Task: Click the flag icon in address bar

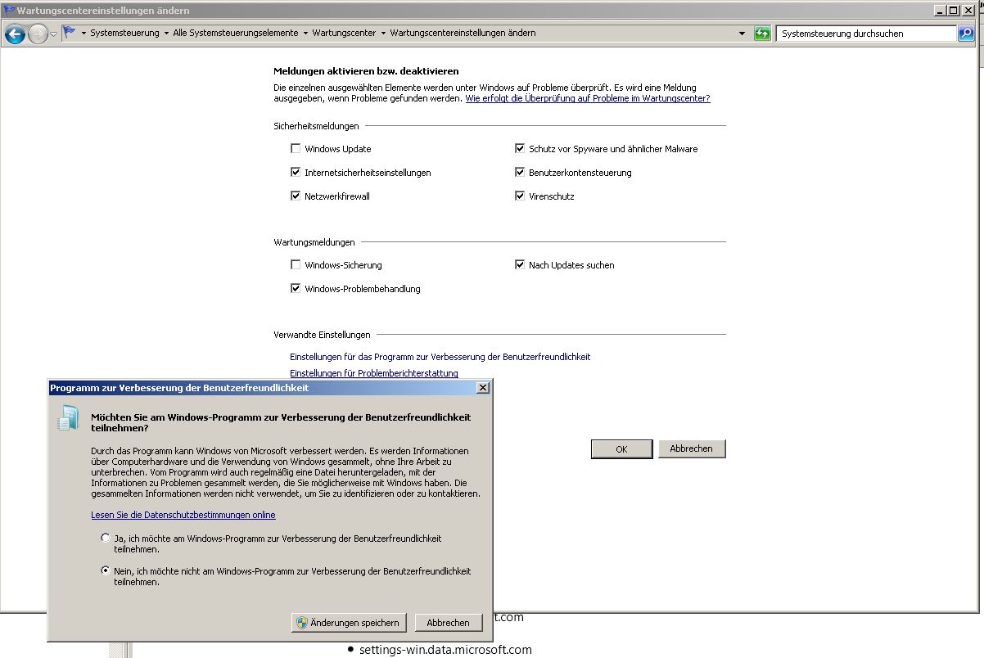Action: (x=70, y=34)
